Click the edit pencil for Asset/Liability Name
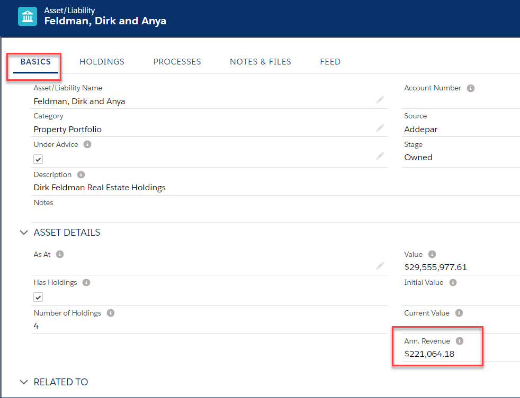 coord(380,99)
